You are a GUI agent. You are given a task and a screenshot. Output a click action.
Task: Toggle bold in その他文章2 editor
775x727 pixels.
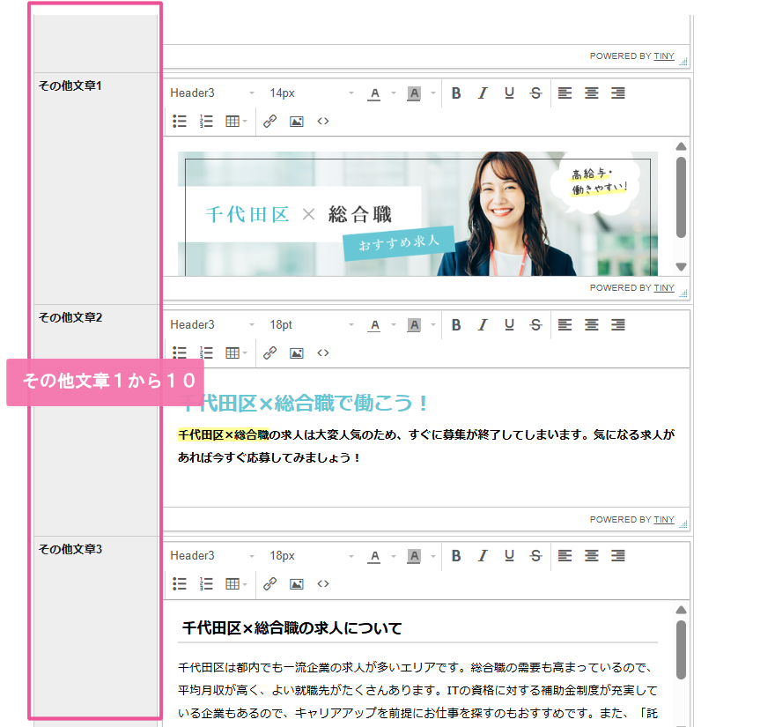(456, 325)
